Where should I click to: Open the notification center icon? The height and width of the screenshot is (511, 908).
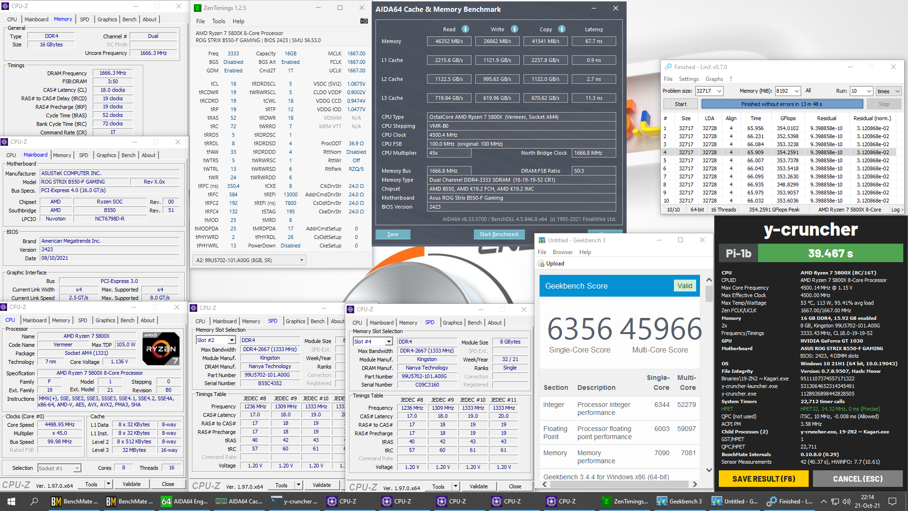[892, 502]
